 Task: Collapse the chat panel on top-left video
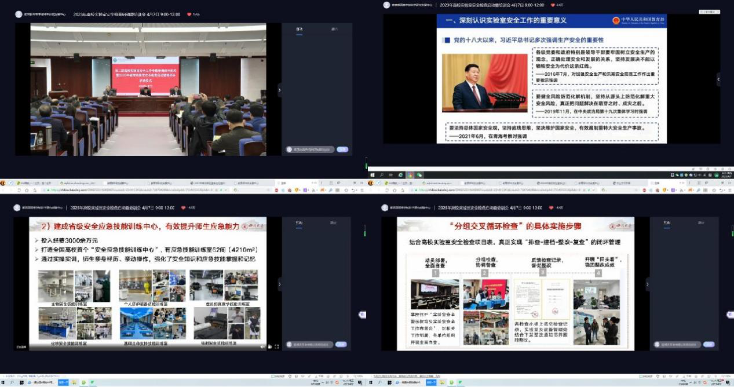[x=279, y=90]
